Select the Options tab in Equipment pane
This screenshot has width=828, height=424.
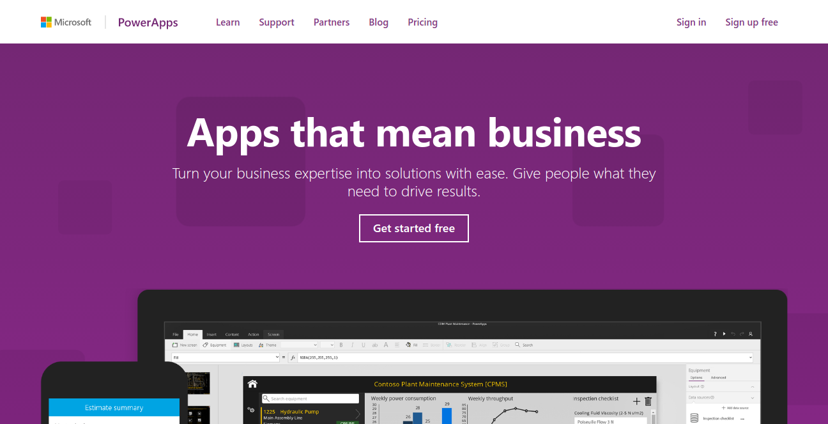point(696,378)
